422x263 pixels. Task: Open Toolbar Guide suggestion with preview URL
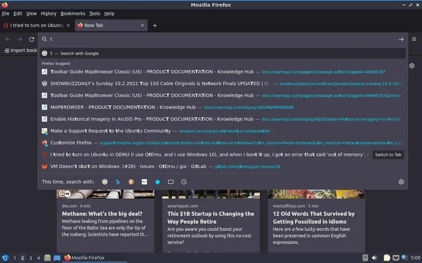coord(223,95)
